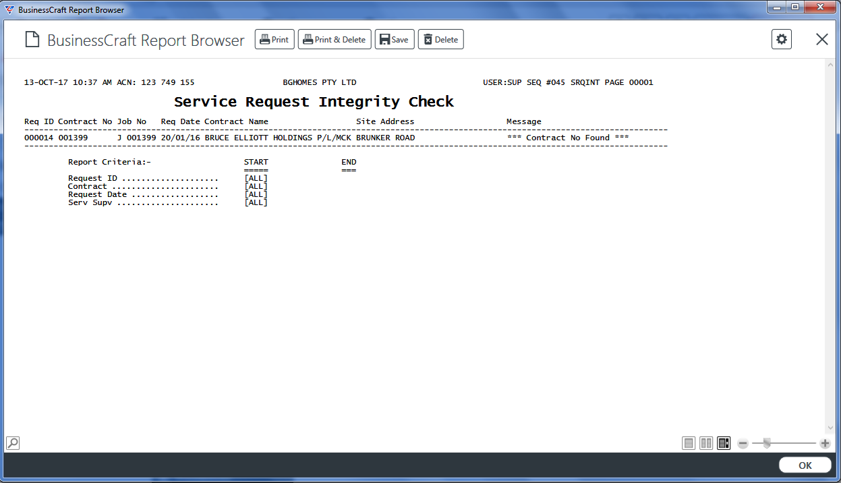Click the document icon beside the title

click(32, 40)
